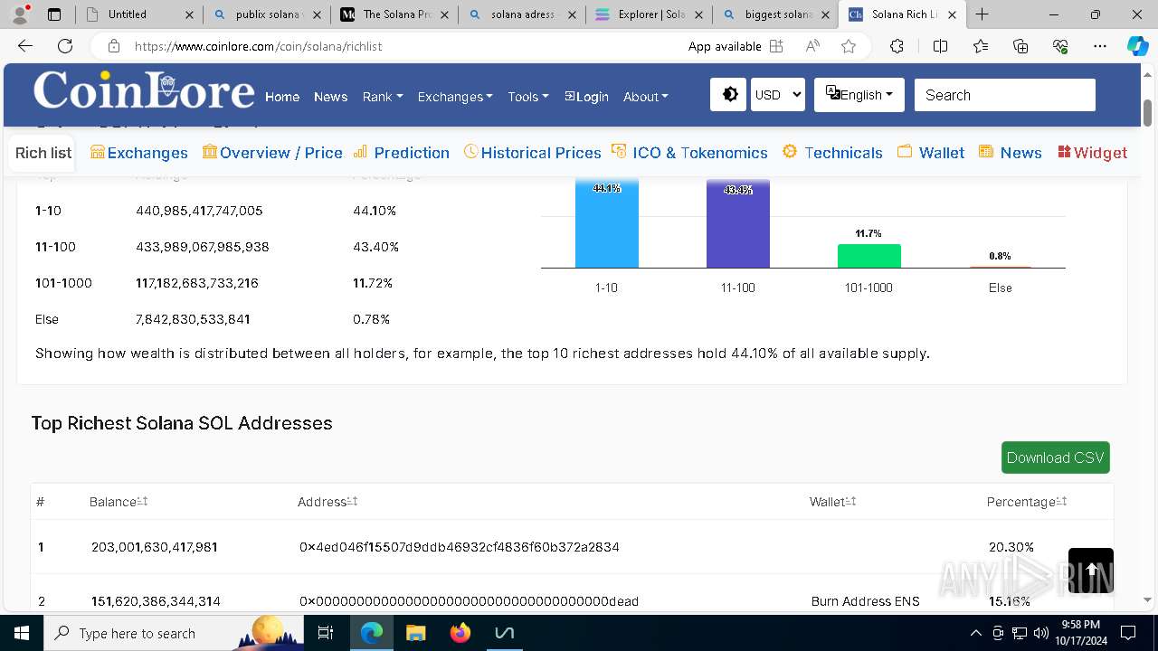Sort table by Address column
The width and height of the screenshot is (1158, 651).
tap(327, 502)
